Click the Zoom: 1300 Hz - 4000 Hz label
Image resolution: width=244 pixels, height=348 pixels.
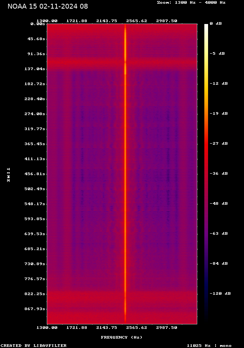click(x=191, y=2)
